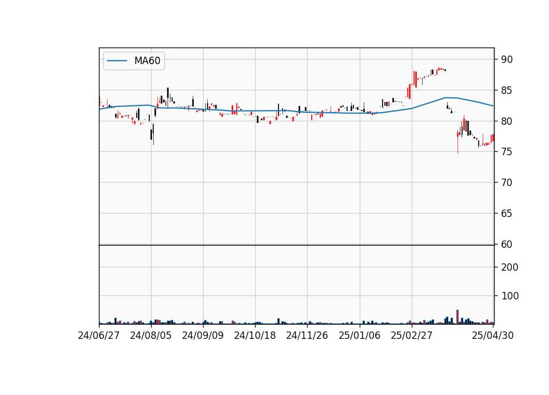The image size is (549, 395).
Task: Click the blue MA60 legend line sample
Action: (117, 61)
